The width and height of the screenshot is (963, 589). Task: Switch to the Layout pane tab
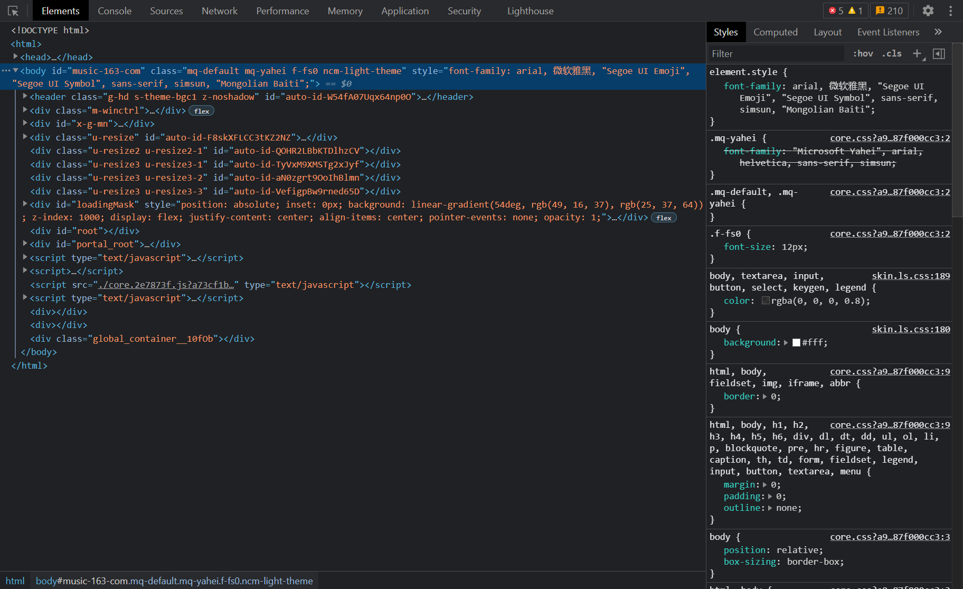click(827, 32)
